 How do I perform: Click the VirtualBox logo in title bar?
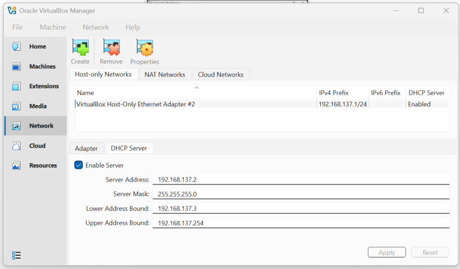click(12, 10)
